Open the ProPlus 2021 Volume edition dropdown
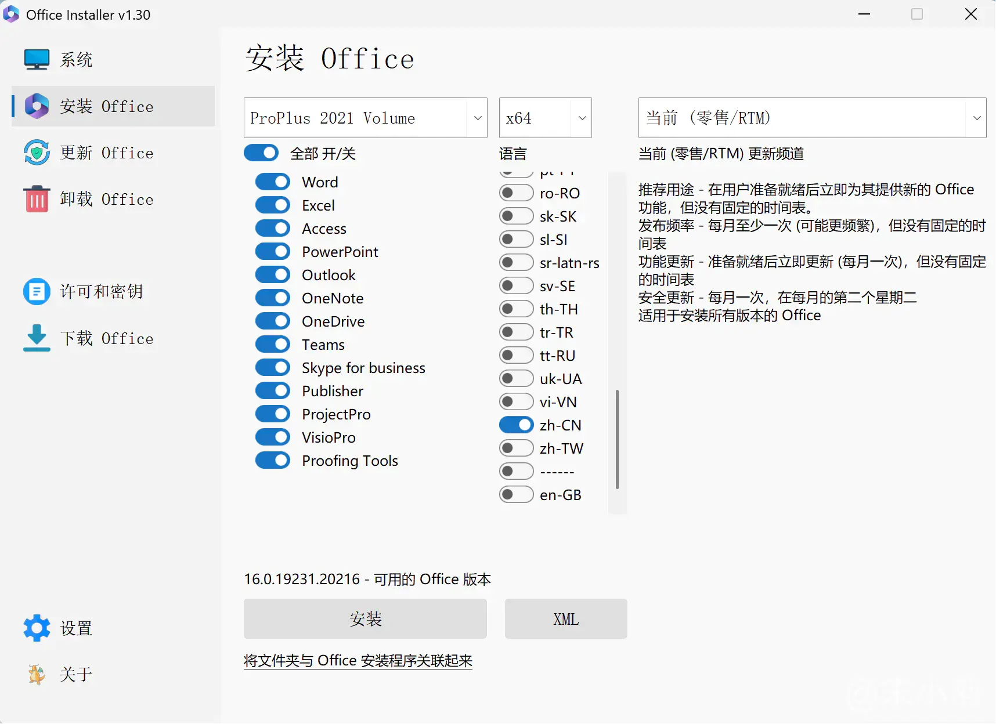The height and width of the screenshot is (724, 996). click(365, 118)
